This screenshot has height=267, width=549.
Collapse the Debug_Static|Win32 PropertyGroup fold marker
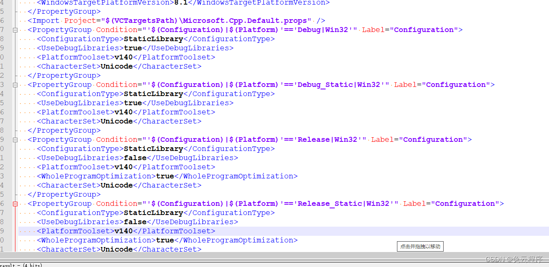(x=15, y=85)
